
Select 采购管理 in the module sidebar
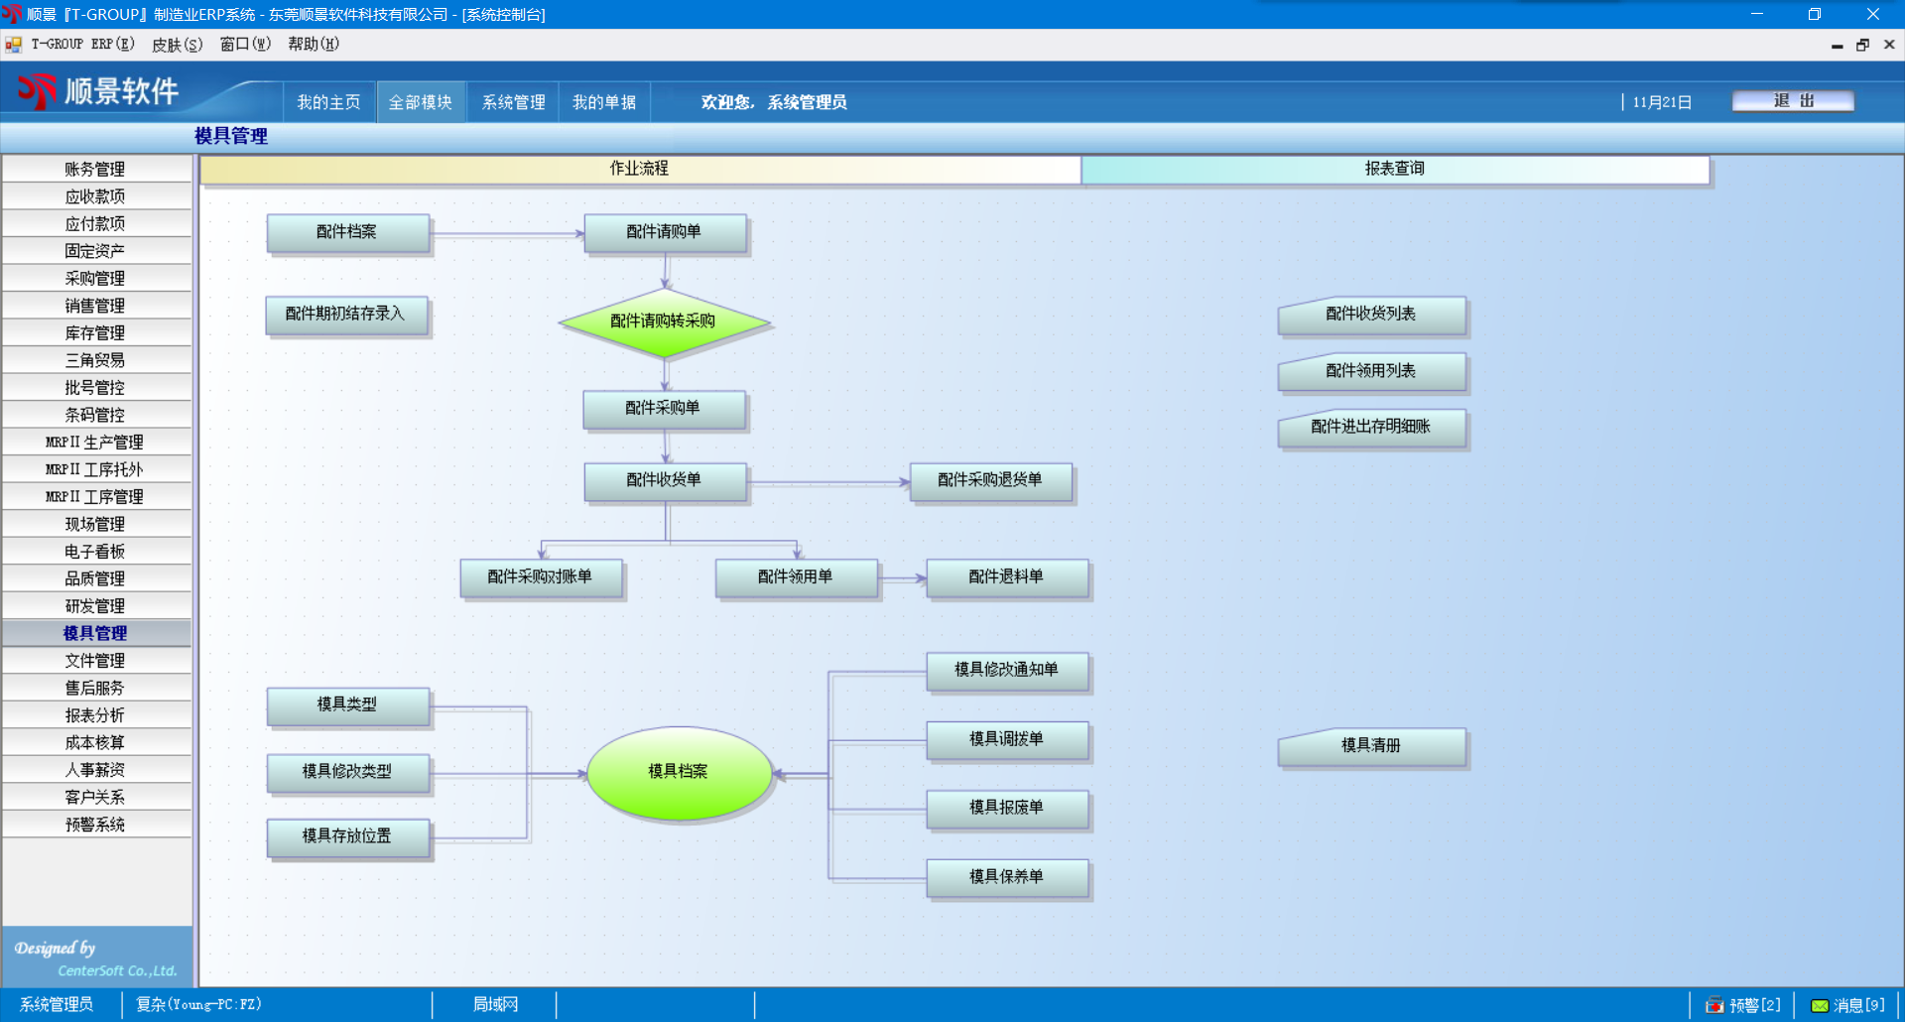(95, 279)
